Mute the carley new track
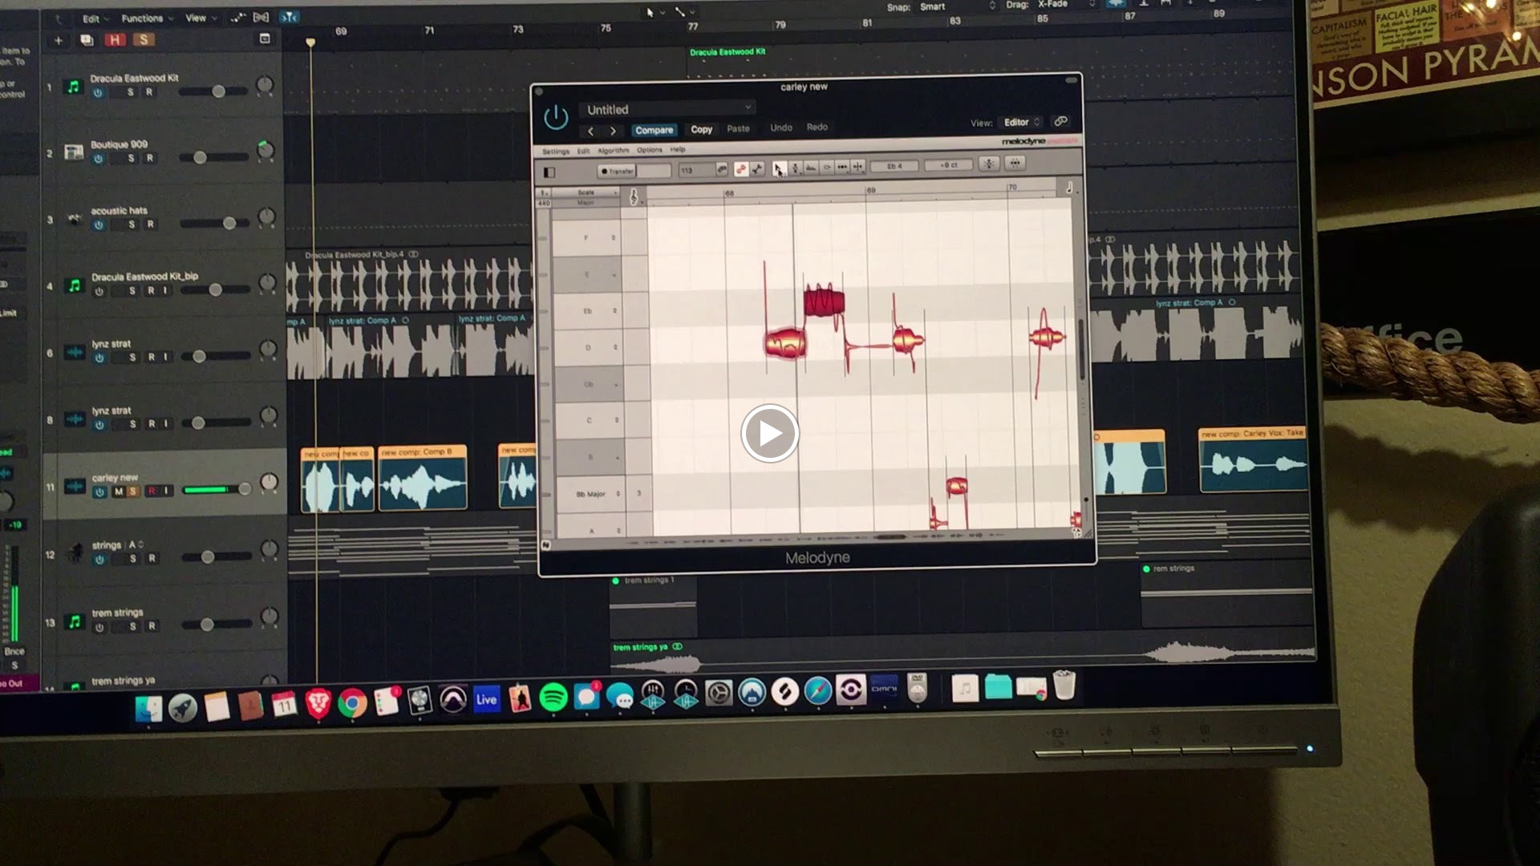The height and width of the screenshot is (866, 1540). click(119, 491)
